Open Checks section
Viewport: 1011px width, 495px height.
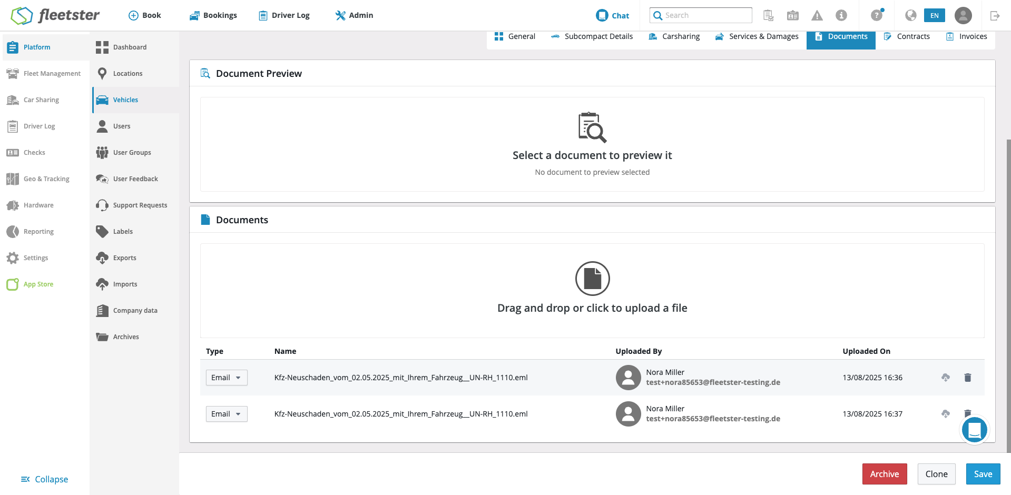click(x=46, y=153)
